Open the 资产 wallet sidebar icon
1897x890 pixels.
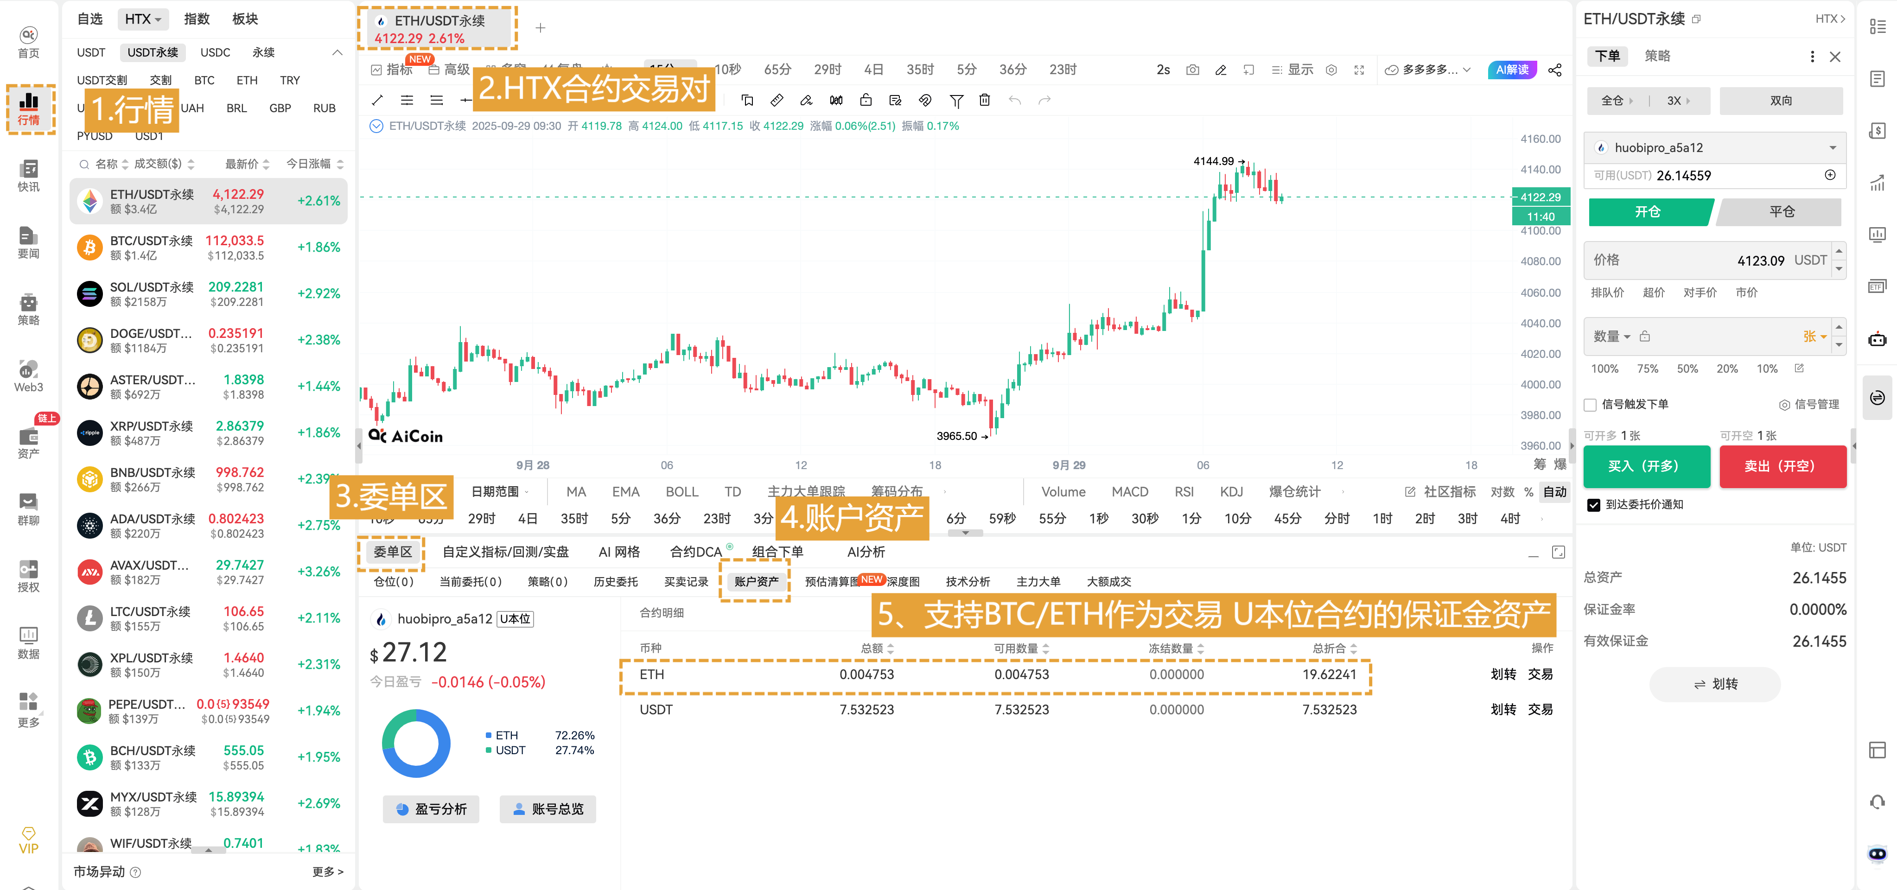(x=28, y=443)
